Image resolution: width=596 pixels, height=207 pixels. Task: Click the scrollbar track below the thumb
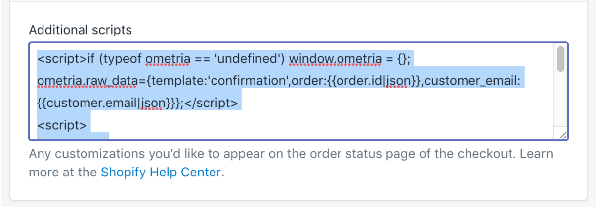[x=561, y=101]
